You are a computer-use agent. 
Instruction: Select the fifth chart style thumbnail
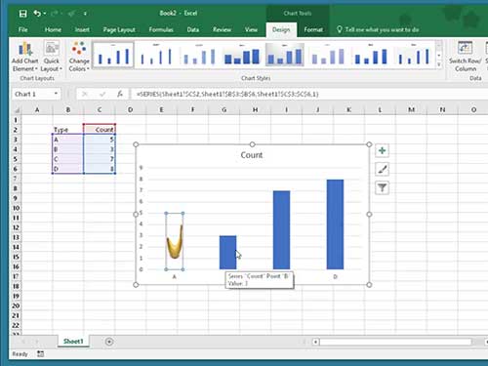coord(285,55)
